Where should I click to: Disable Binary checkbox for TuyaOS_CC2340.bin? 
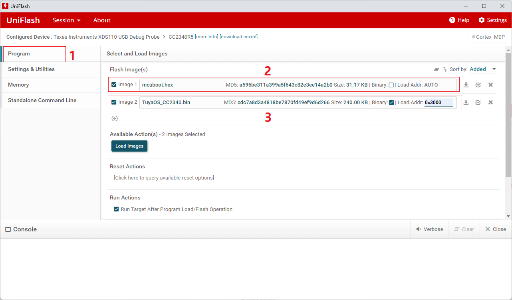[391, 103]
